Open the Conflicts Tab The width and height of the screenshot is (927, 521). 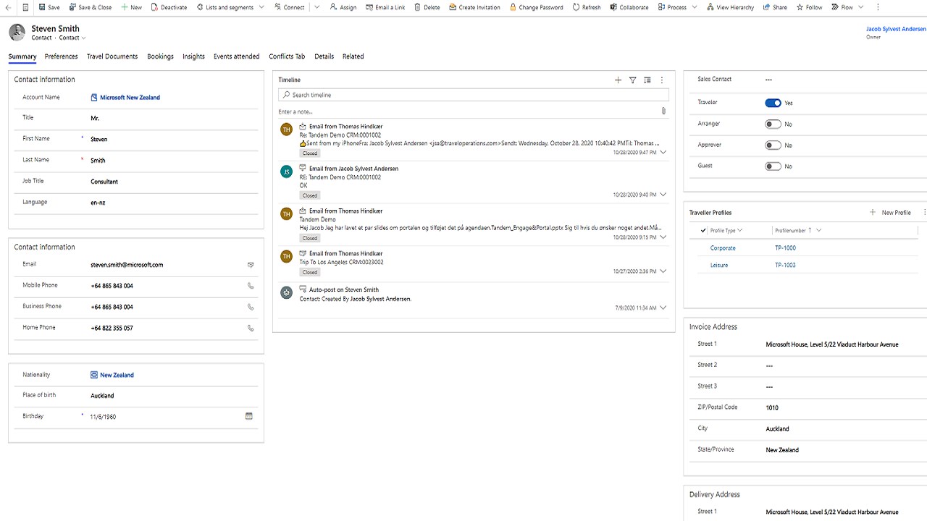[287, 56]
